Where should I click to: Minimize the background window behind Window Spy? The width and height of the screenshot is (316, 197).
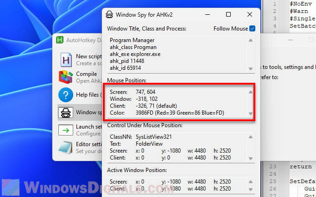tap(290, 40)
